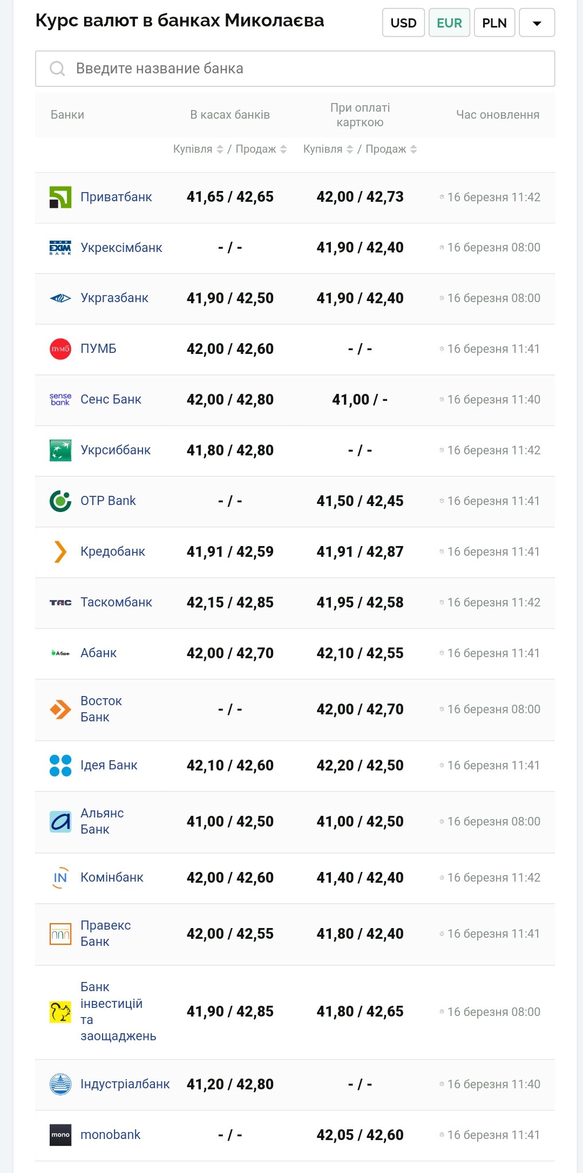Switch to USD currency tab
This screenshot has height=1173, width=583.
[403, 23]
